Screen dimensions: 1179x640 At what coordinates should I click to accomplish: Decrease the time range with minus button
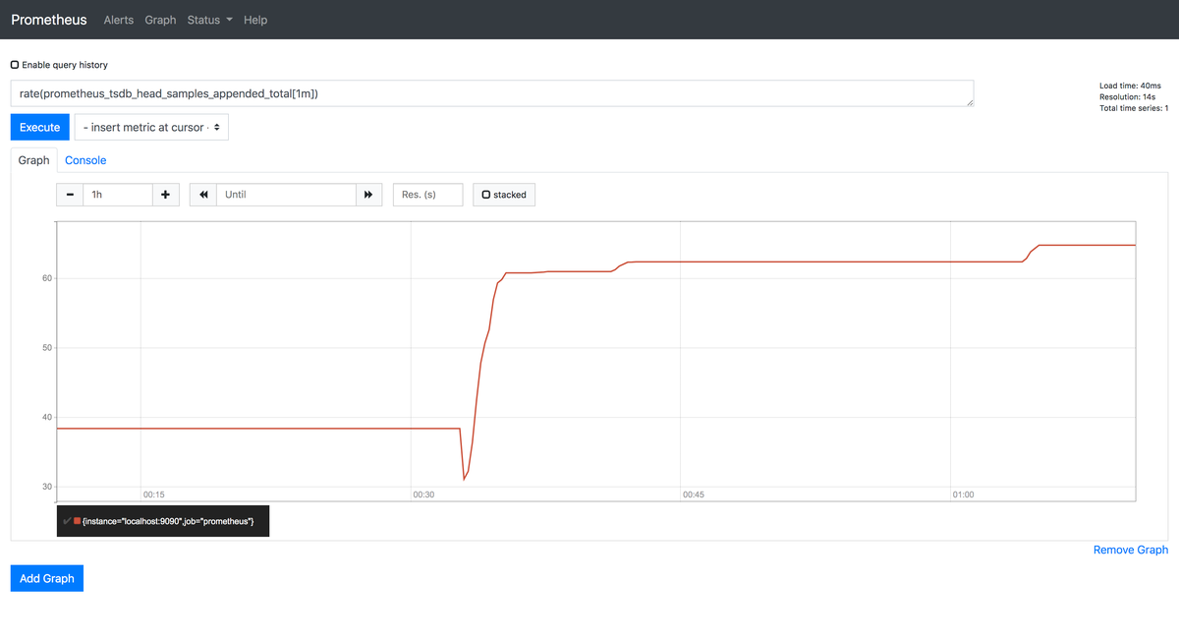(x=70, y=195)
